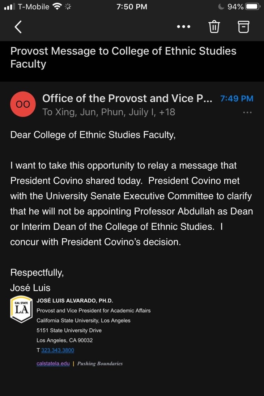Tap the email subject Provost Message title
Viewport: 264px width, 396px height.
click(123, 57)
